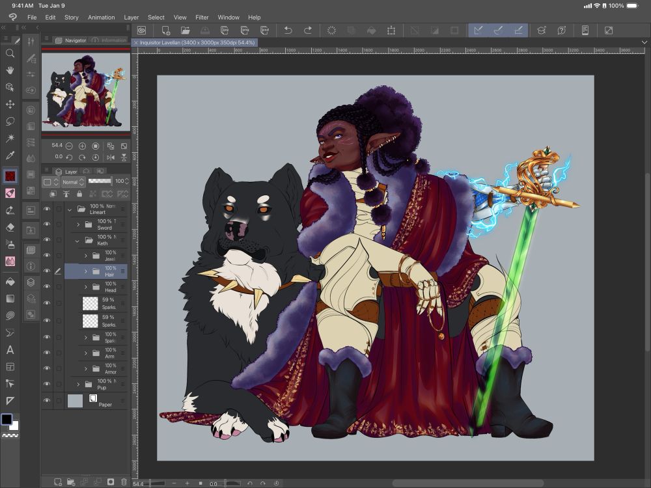This screenshot has height=488, width=651.
Task: Adjust the layer opacity slider
Action: 100,181
